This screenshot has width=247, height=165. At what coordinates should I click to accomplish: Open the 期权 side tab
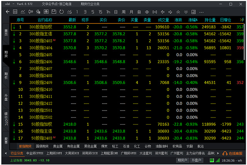(6, 75)
